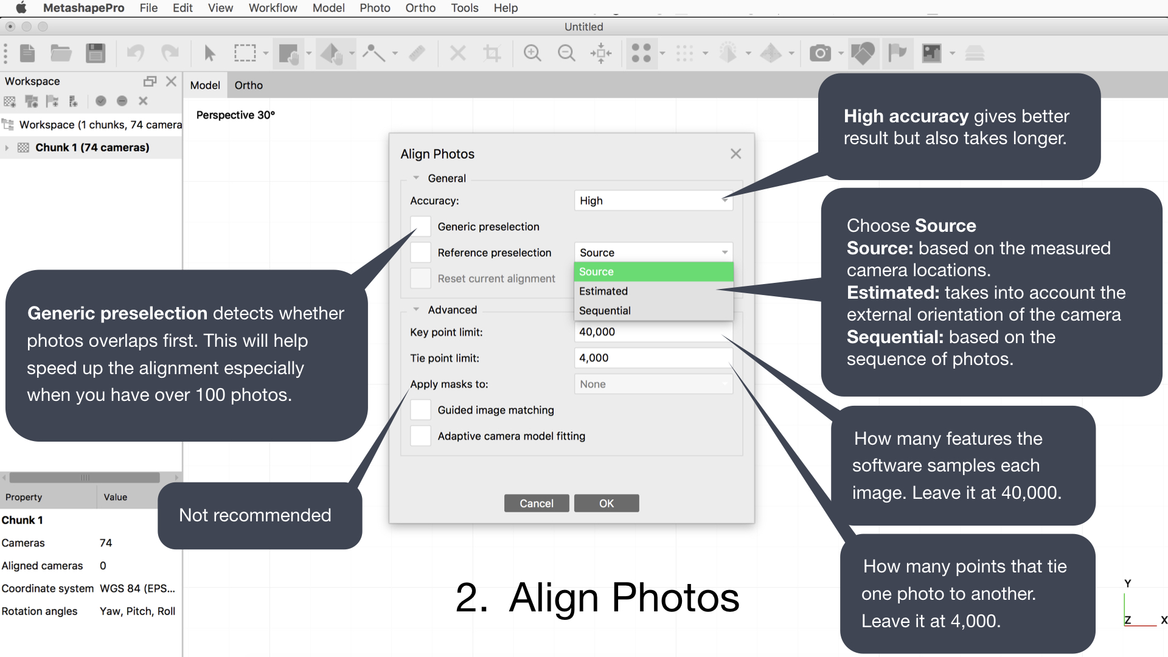Click the Save project floppy disk icon
The height and width of the screenshot is (657, 1168).
click(x=96, y=54)
